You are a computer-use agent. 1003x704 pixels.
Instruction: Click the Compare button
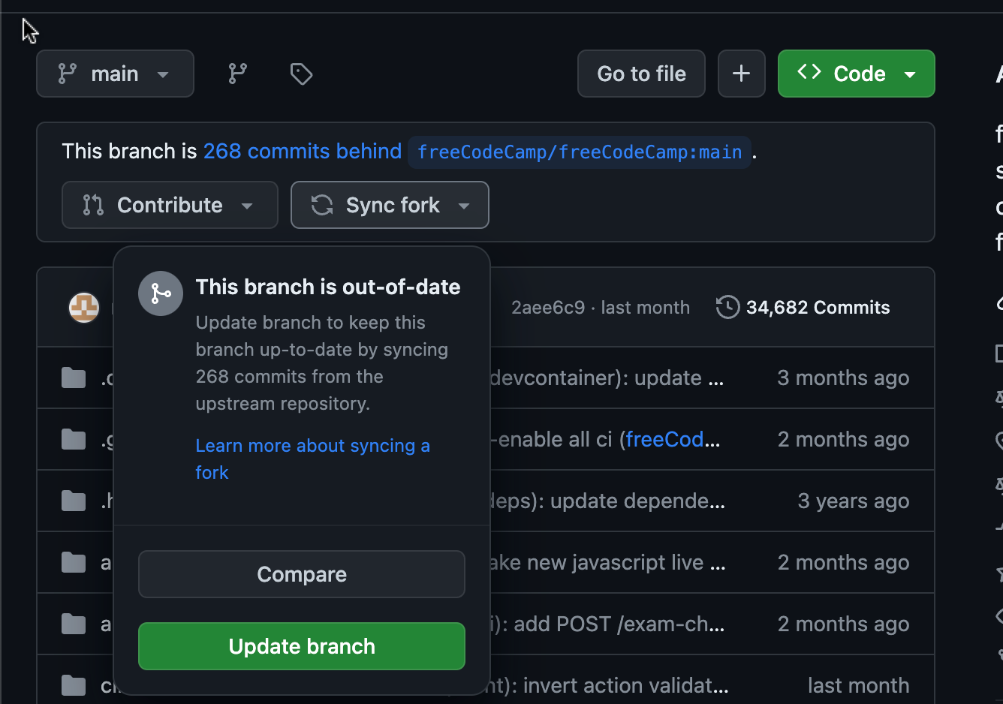point(302,574)
